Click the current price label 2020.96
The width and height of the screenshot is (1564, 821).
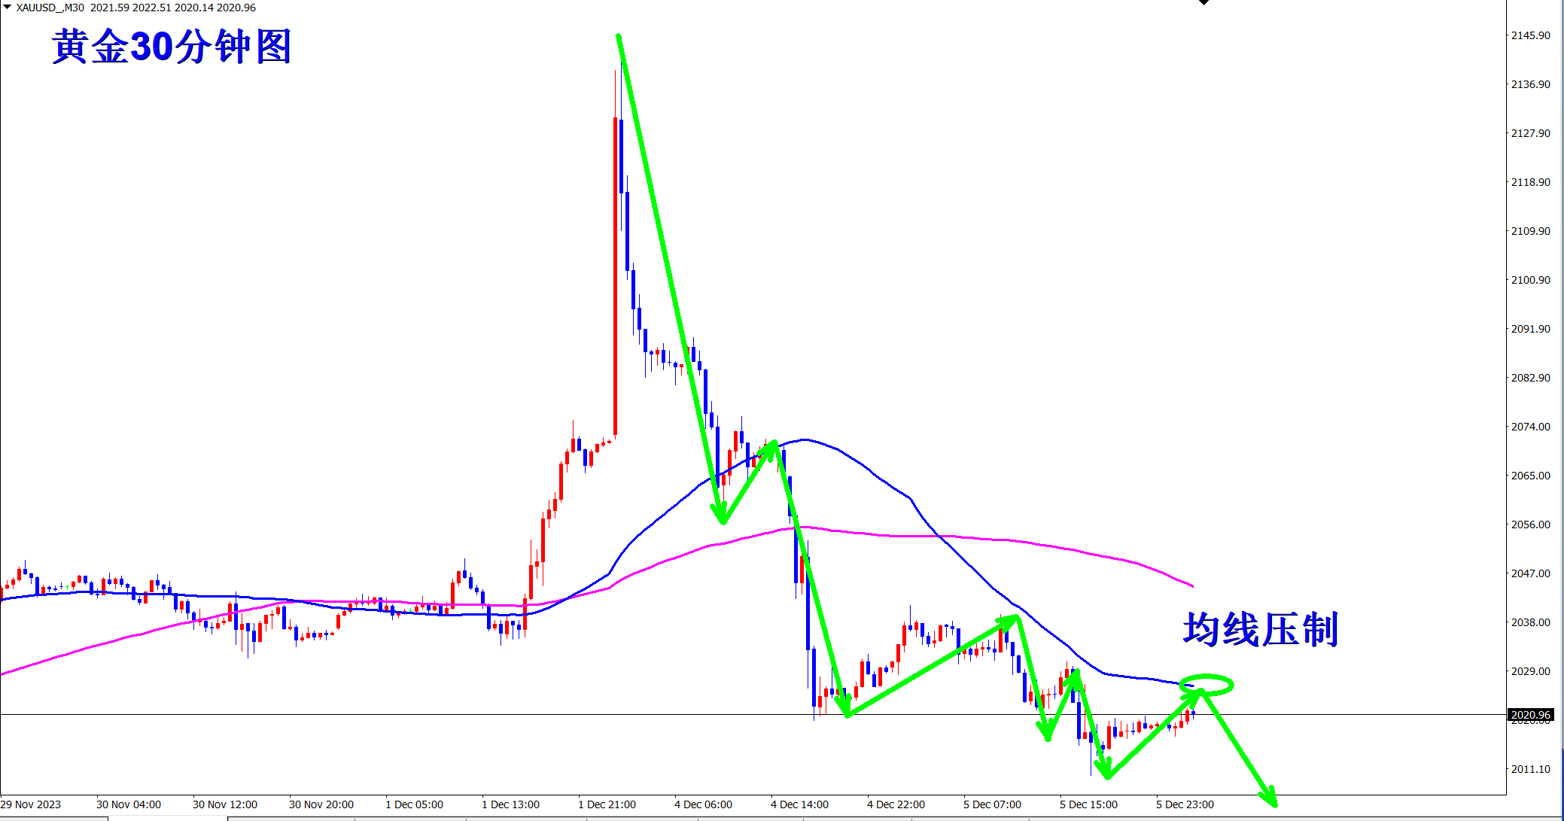coord(1530,715)
